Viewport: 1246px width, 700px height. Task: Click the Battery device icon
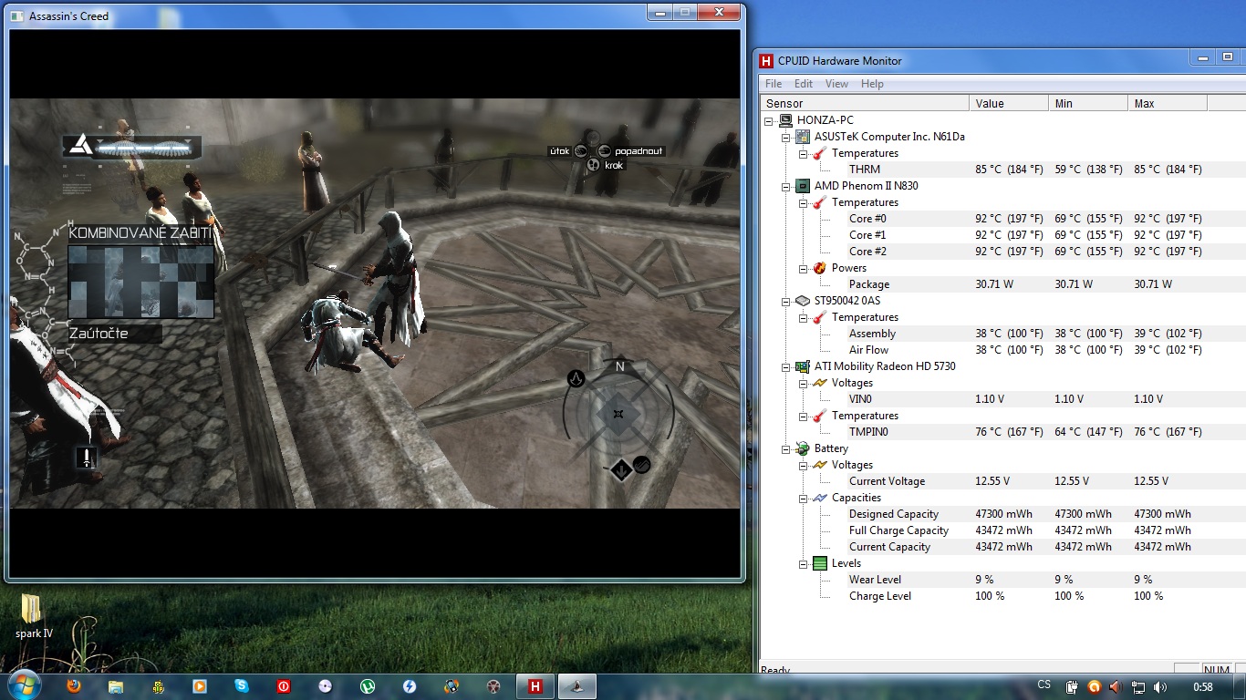point(803,448)
